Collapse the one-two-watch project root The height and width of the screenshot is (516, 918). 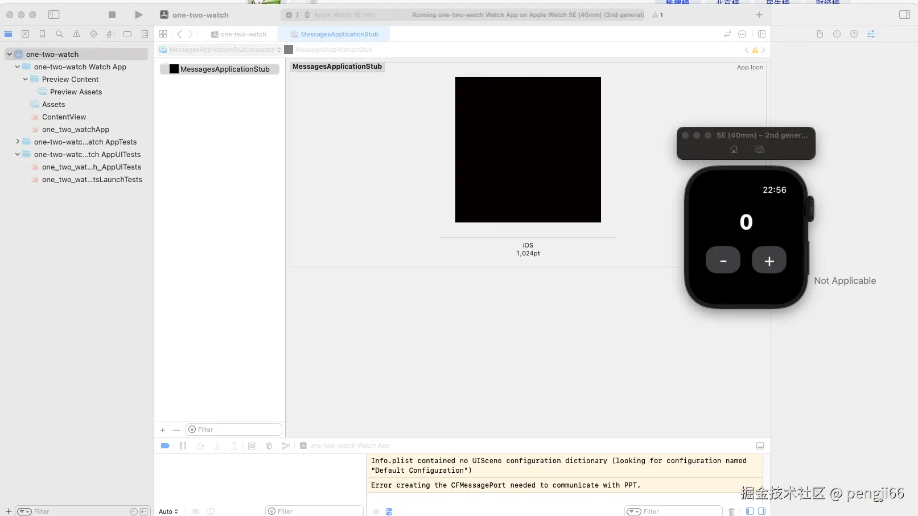(9, 55)
